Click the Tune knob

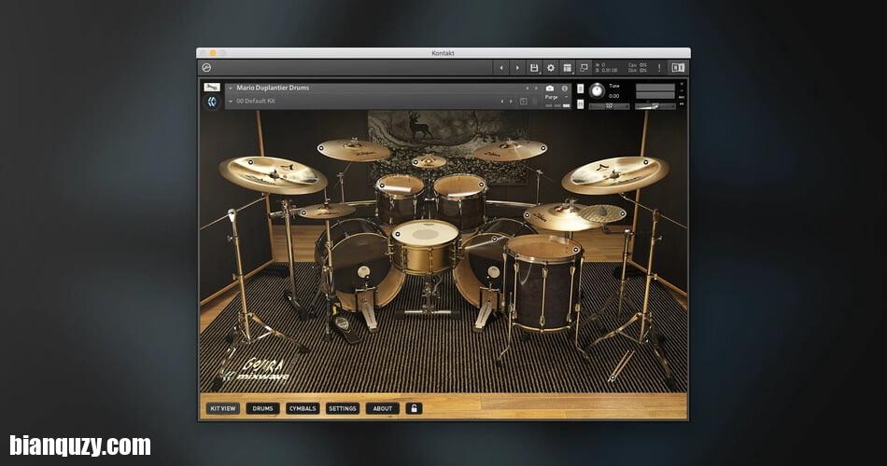pos(597,90)
